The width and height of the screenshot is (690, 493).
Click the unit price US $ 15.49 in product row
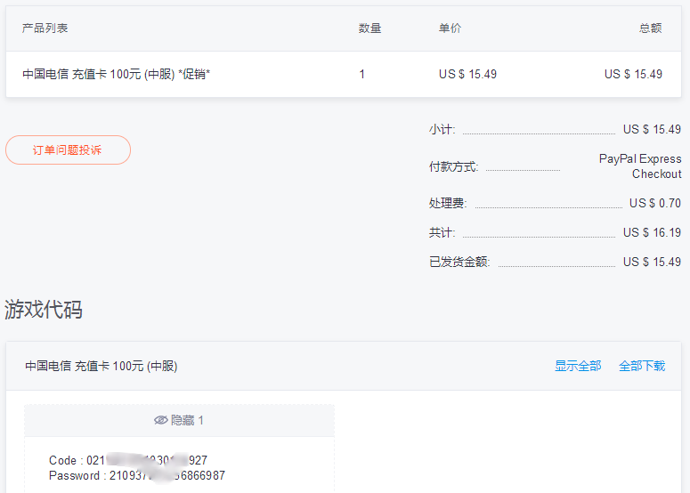point(467,74)
